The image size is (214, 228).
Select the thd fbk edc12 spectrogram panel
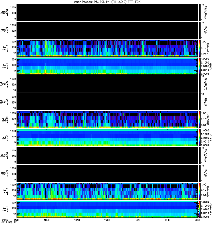tap(107, 120)
